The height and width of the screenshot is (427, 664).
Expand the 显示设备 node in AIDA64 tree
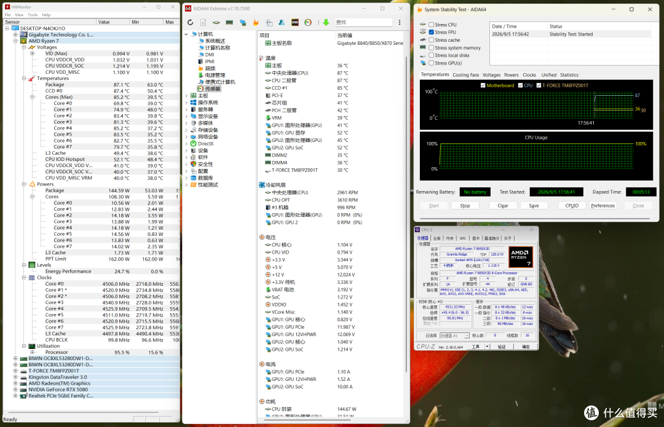[186, 116]
